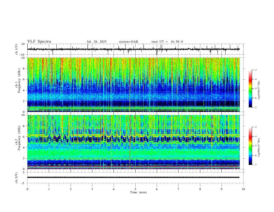The height and width of the screenshot is (212, 274).
Task: Click the ch.2 colorbar 'log(PSD)(V²/Hz)' label
Action: click(259, 148)
